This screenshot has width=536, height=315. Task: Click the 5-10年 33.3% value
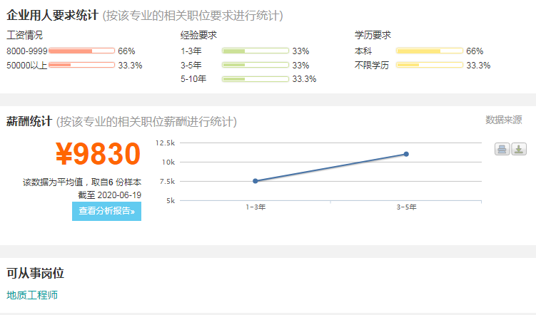[304, 79]
